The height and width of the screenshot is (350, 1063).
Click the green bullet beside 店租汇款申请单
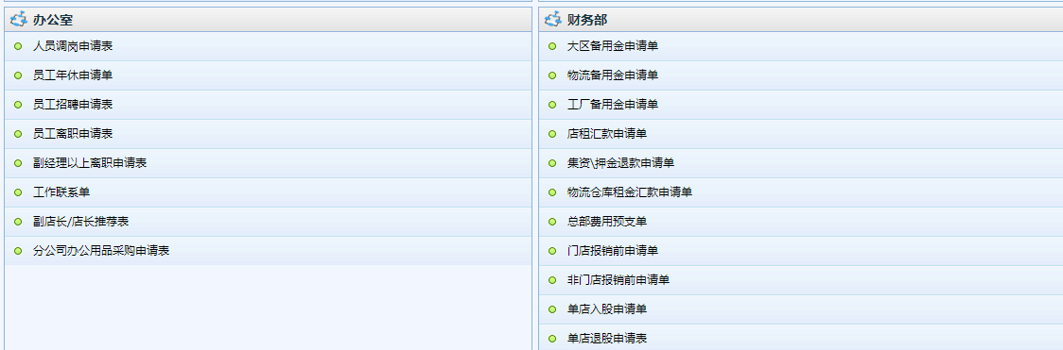pos(552,134)
